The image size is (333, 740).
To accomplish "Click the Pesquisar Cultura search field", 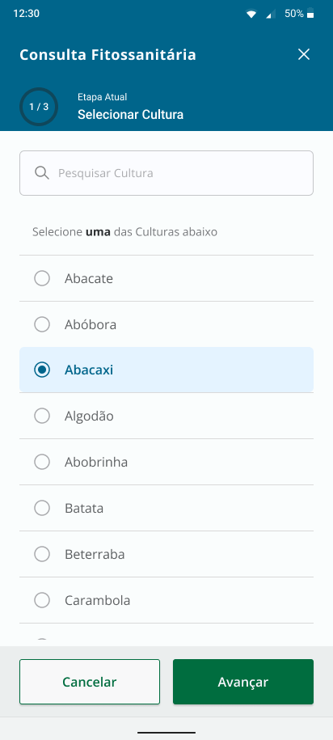I will point(166,173).
